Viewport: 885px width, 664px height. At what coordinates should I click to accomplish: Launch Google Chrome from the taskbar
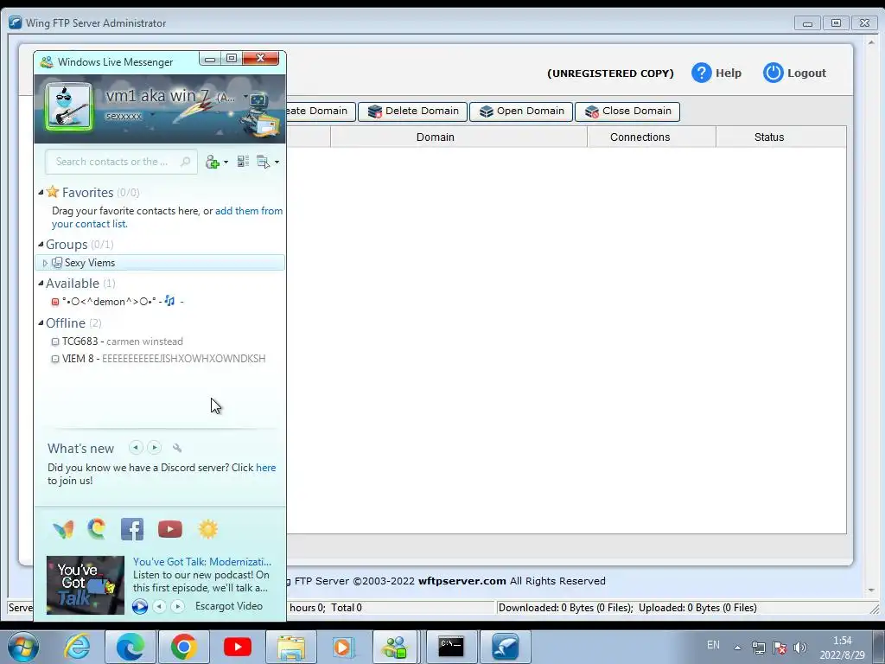pyautogui.click(x=183, y=647)
